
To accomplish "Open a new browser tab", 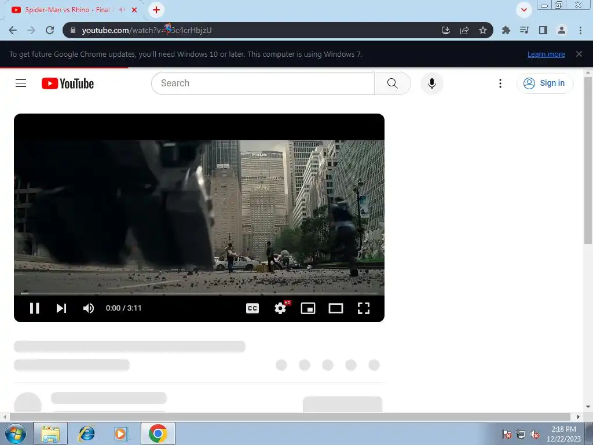I will tap(156, 10).
